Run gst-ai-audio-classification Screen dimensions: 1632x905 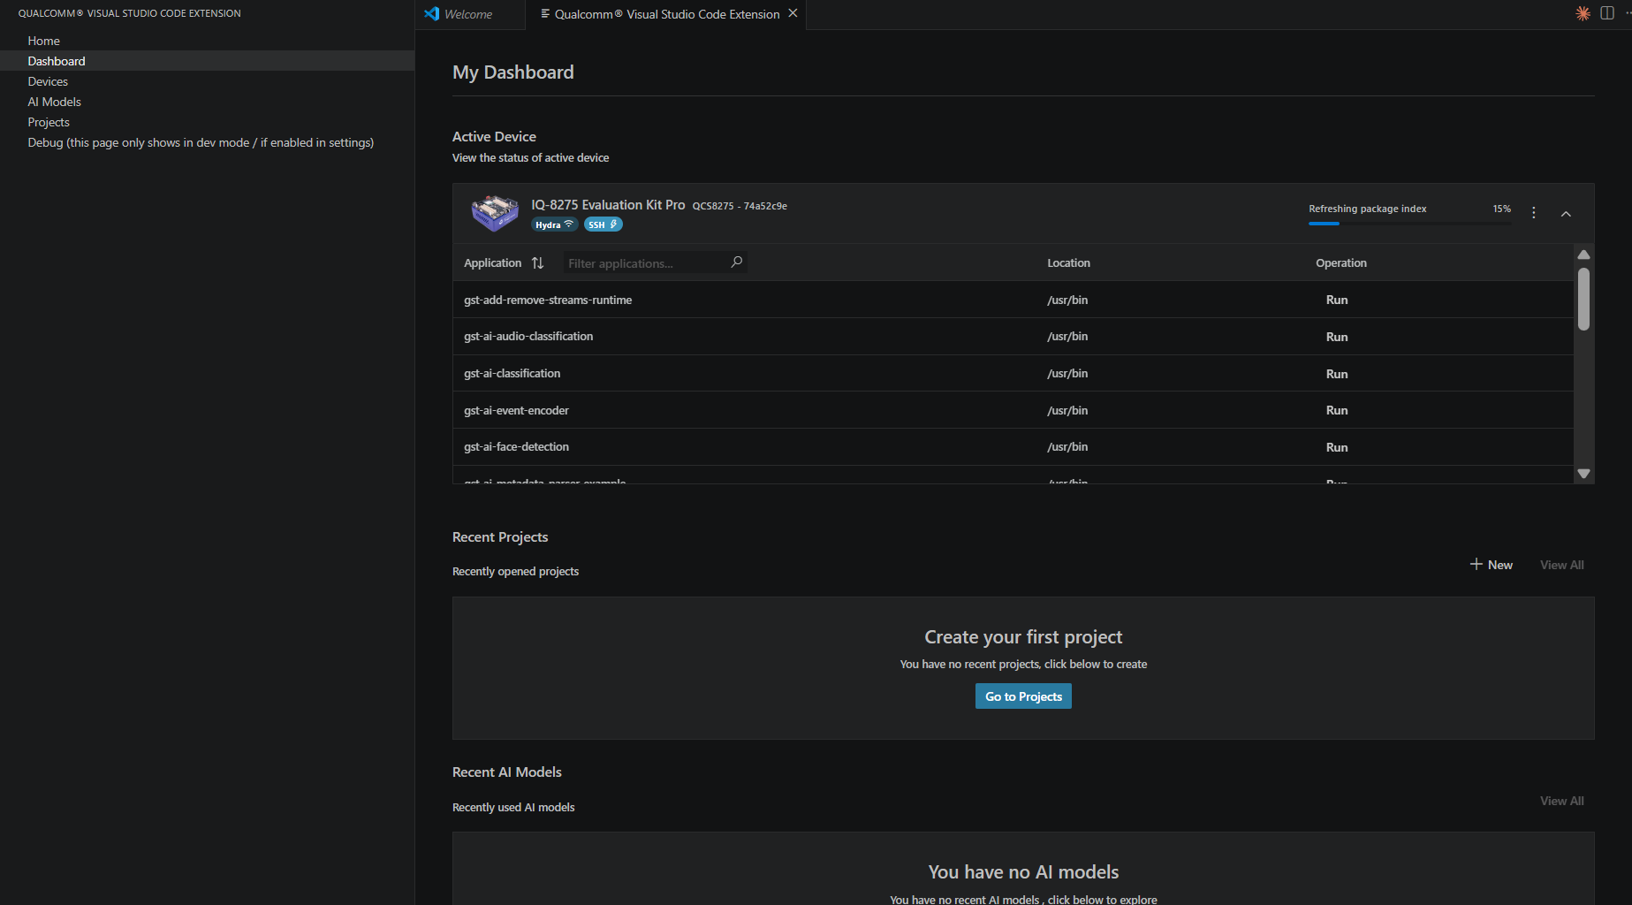[1337, 338]
